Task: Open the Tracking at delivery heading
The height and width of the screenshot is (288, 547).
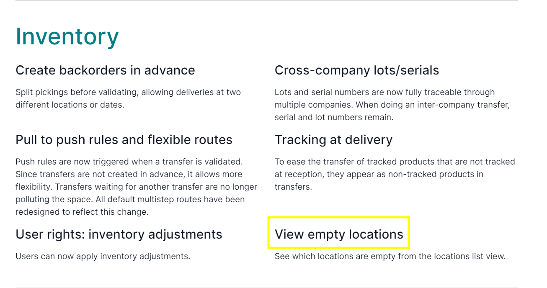Action: pos(333,140)
